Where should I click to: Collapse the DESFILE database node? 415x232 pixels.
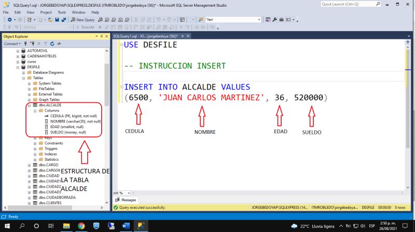[x=18, y=67]
